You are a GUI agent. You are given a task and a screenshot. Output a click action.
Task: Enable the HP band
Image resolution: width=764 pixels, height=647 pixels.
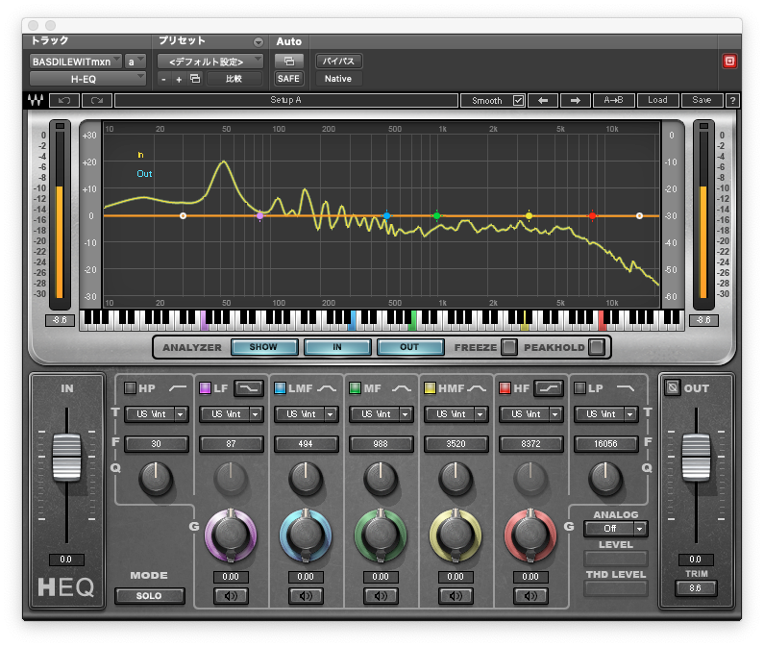(130, 388)
